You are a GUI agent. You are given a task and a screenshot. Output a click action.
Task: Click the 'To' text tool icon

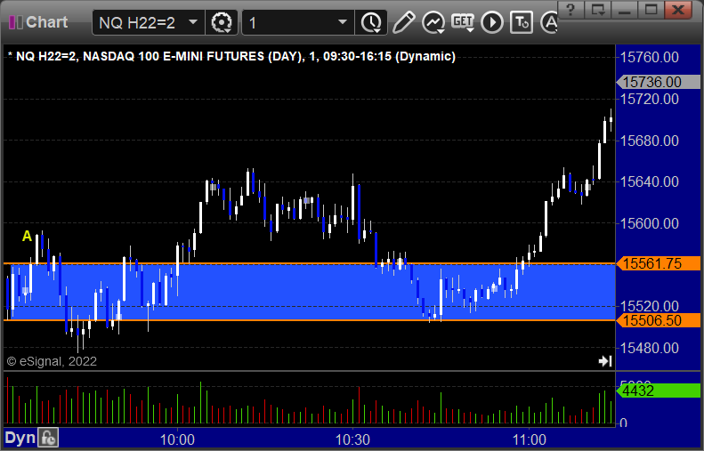pos(522,22)
